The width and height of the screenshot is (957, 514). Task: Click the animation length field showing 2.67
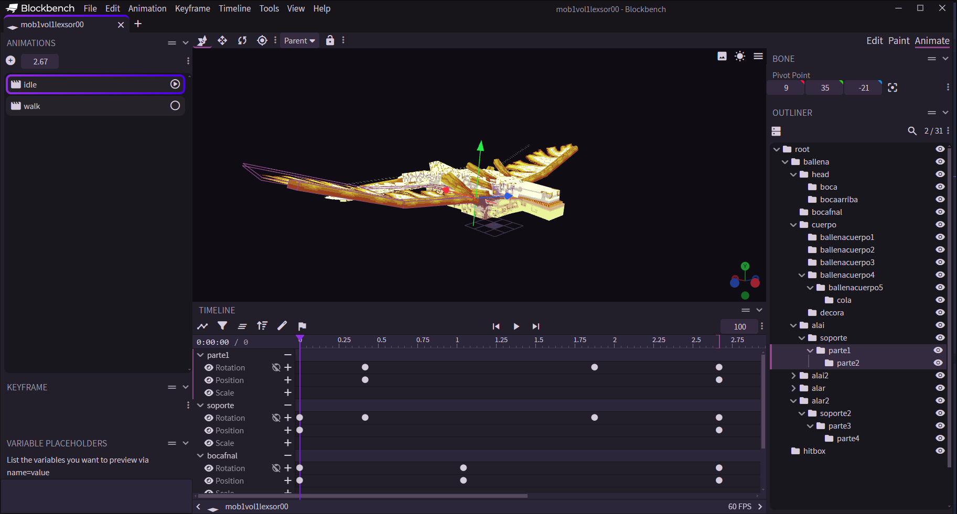click(39, 61)
